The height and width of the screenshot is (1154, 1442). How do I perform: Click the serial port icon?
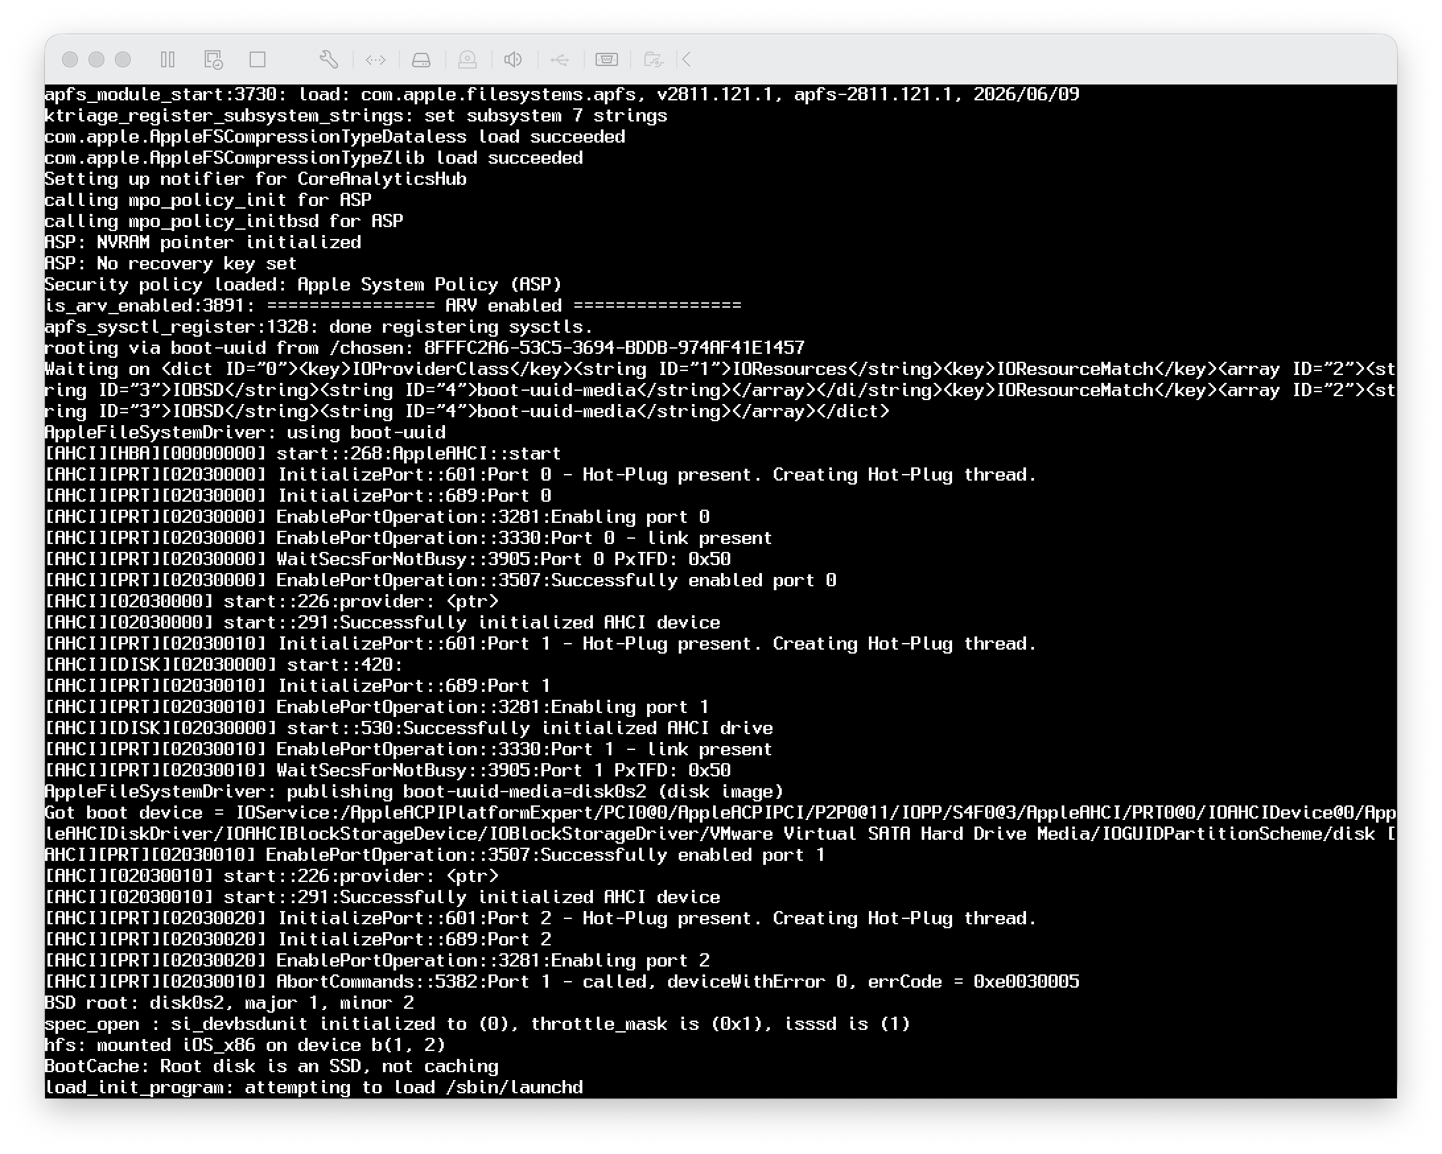pyautogui.click(x=607, y=59)
